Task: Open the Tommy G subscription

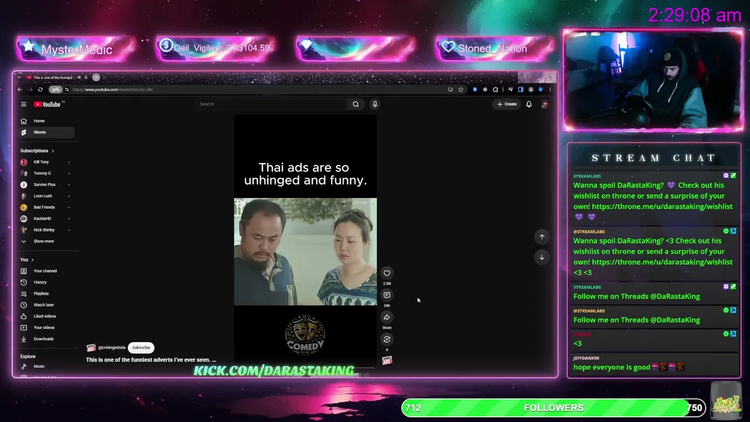Action: (46, 173)
